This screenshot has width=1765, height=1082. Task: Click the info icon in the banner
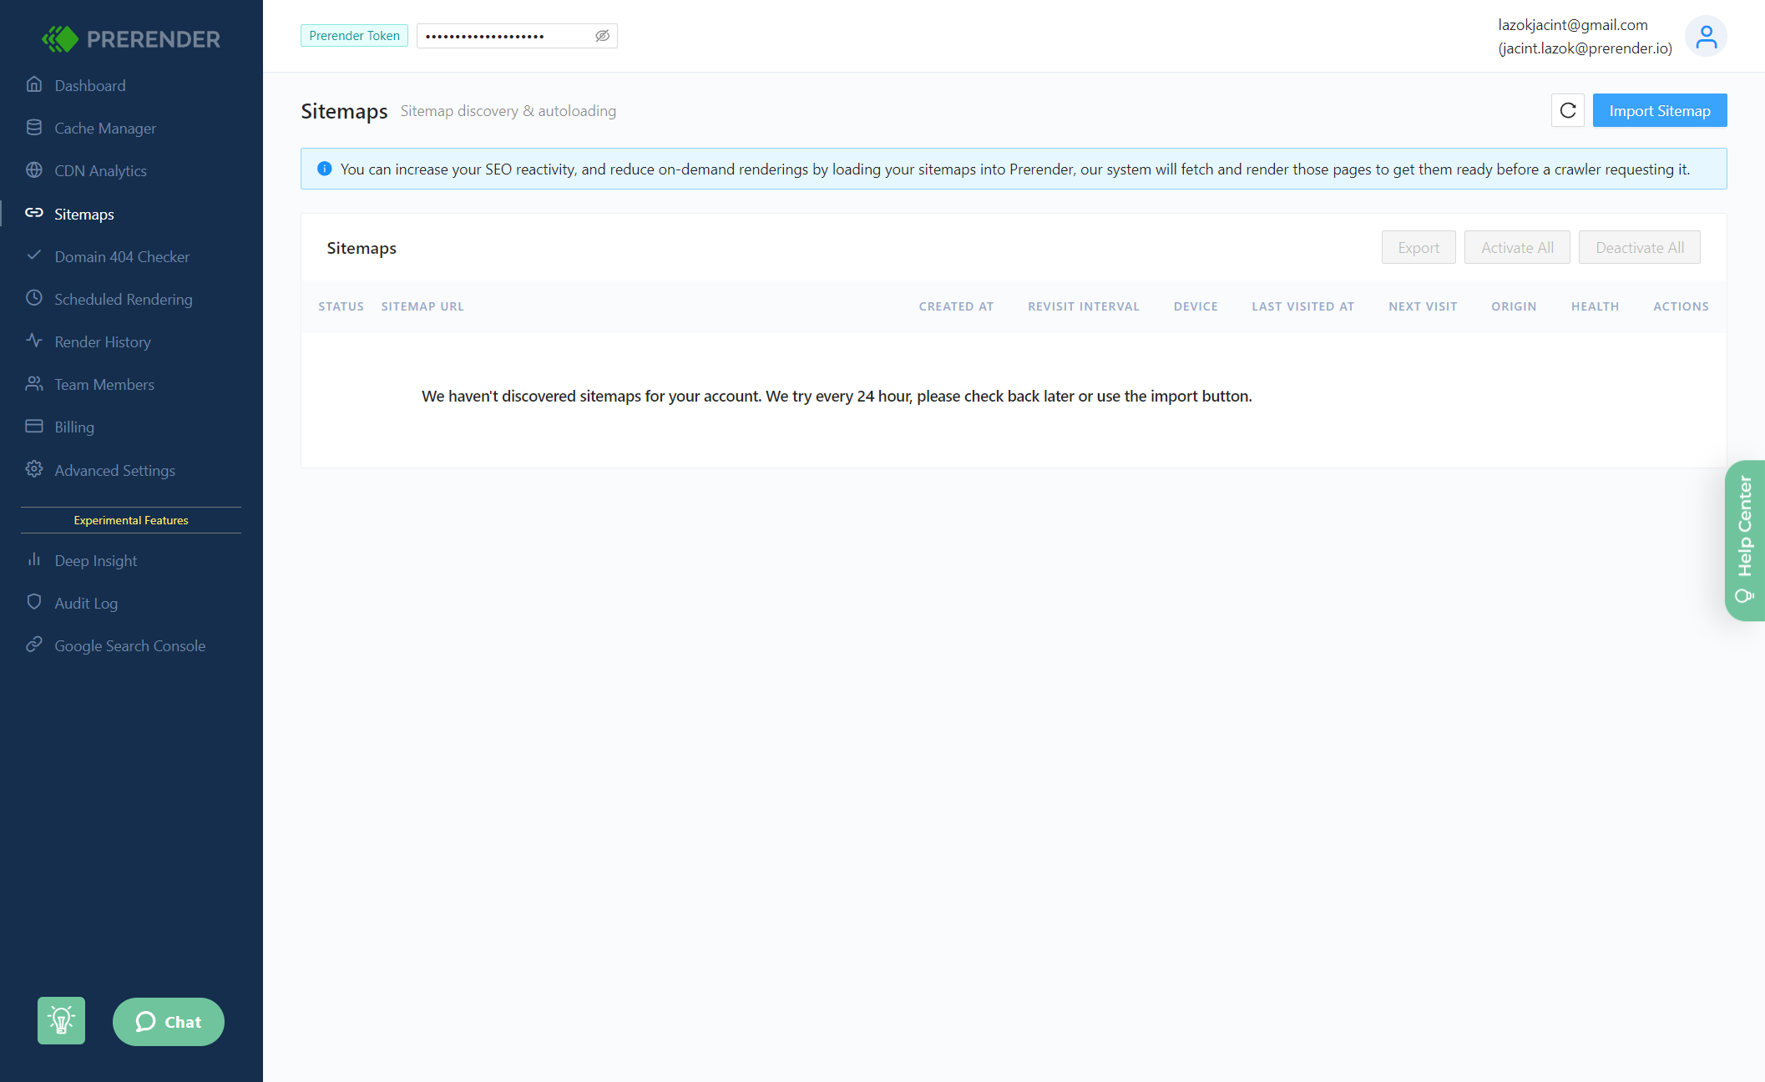tap(325, 169)
